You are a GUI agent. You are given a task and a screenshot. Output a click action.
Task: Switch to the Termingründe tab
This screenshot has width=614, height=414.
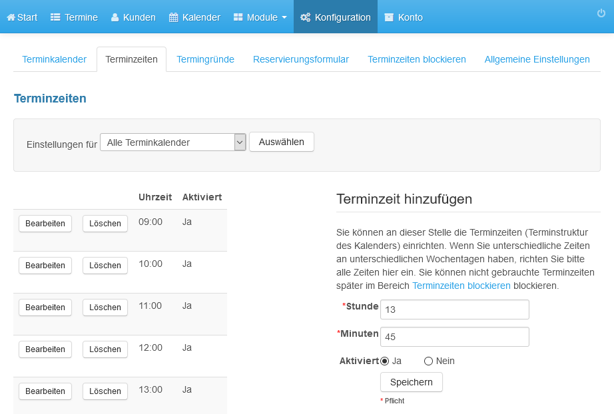point(205,59)
